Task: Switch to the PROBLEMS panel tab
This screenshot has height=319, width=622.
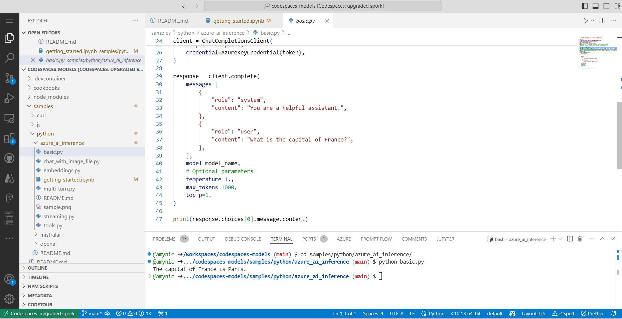Action: (164, 239)
